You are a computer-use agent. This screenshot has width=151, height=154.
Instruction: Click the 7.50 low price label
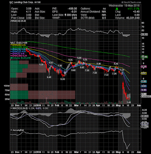(95, 73)
